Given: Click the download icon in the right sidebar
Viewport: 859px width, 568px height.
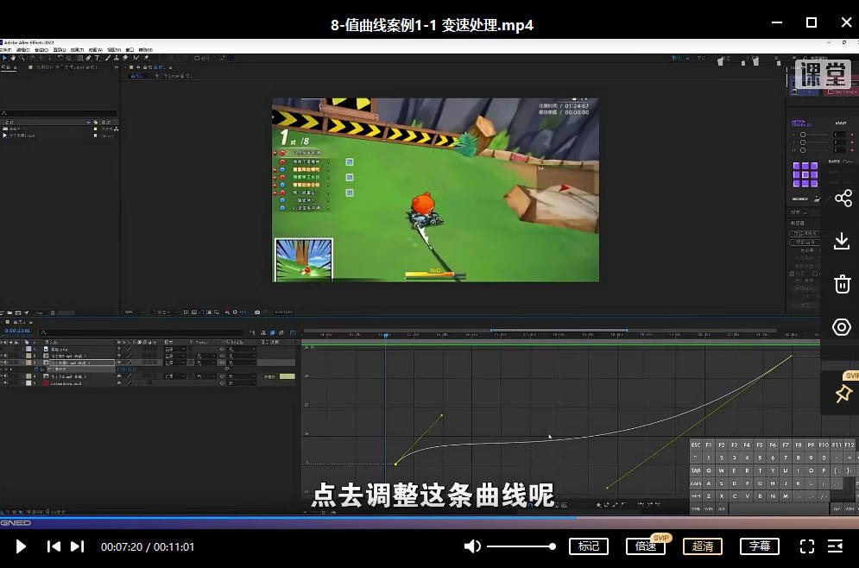Looking at the screenshot, I should (843, 241).
